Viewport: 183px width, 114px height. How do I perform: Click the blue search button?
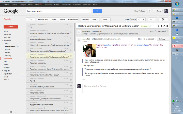pos(97,11)
